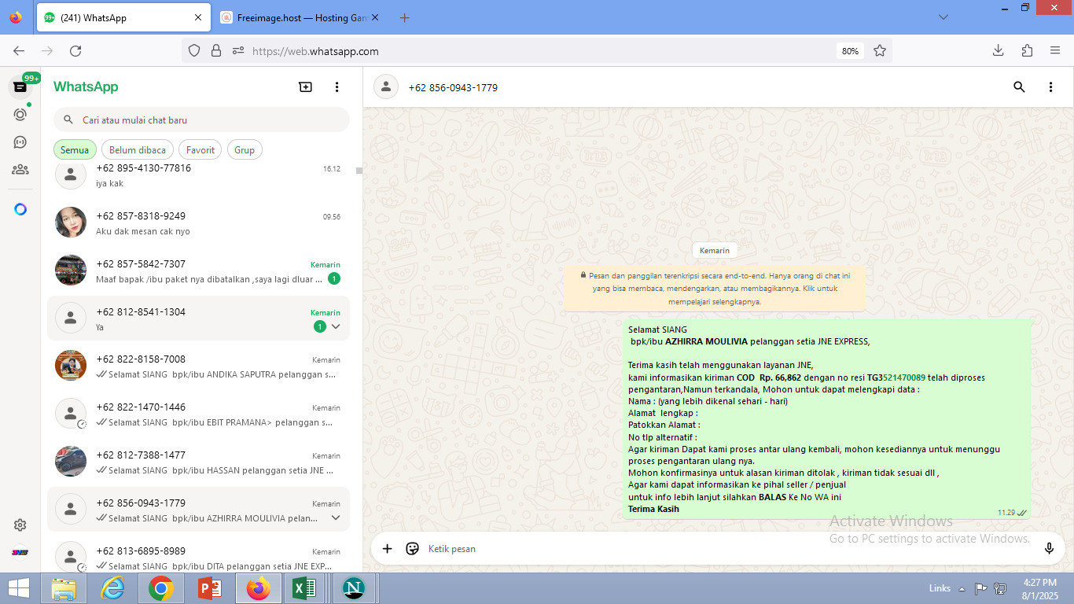The image size is (1074, 604).
Task: Open Meta AI from the sidebar
Action: coord(20,209)
